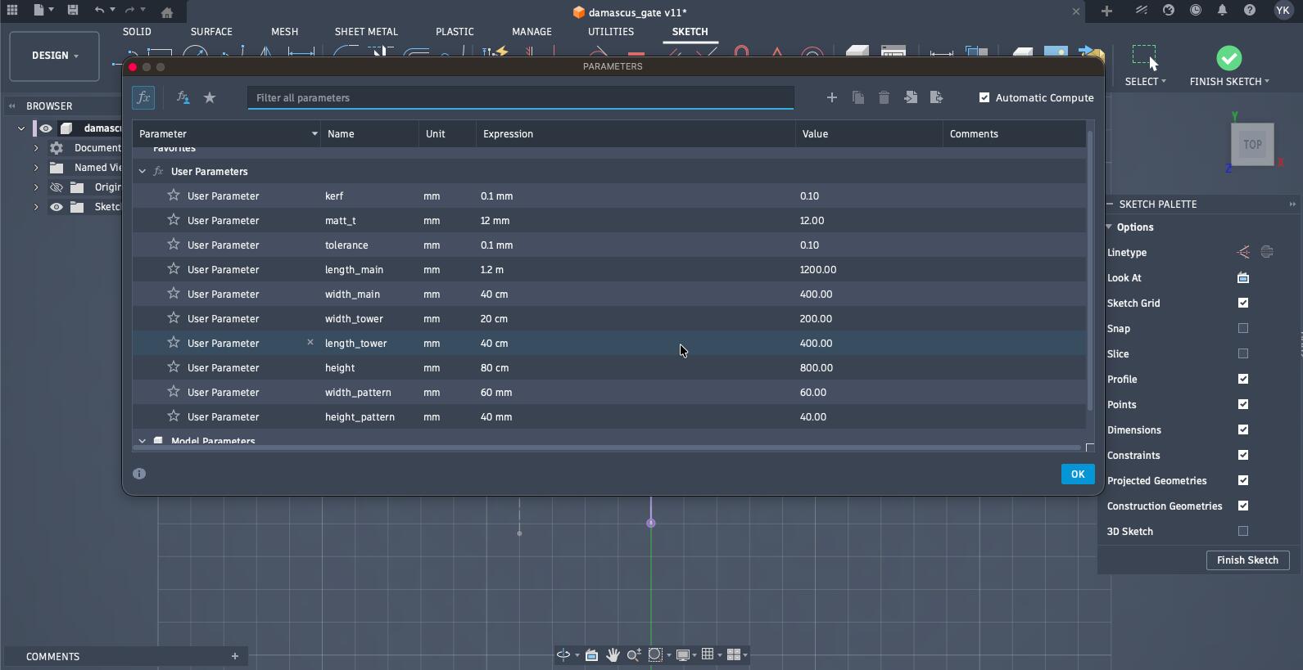Open the DESIGN workspace dropdown
1303x670 pixels.
click(55, 56)
